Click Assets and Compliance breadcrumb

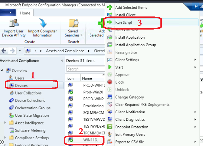pyautogui.click(x=65, y=51)
